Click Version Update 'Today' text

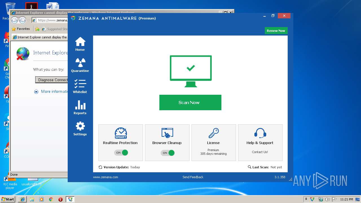pos(135,167)
